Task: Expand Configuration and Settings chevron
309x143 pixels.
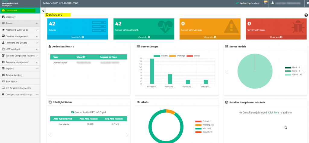Action: click(x=37, y=95)
